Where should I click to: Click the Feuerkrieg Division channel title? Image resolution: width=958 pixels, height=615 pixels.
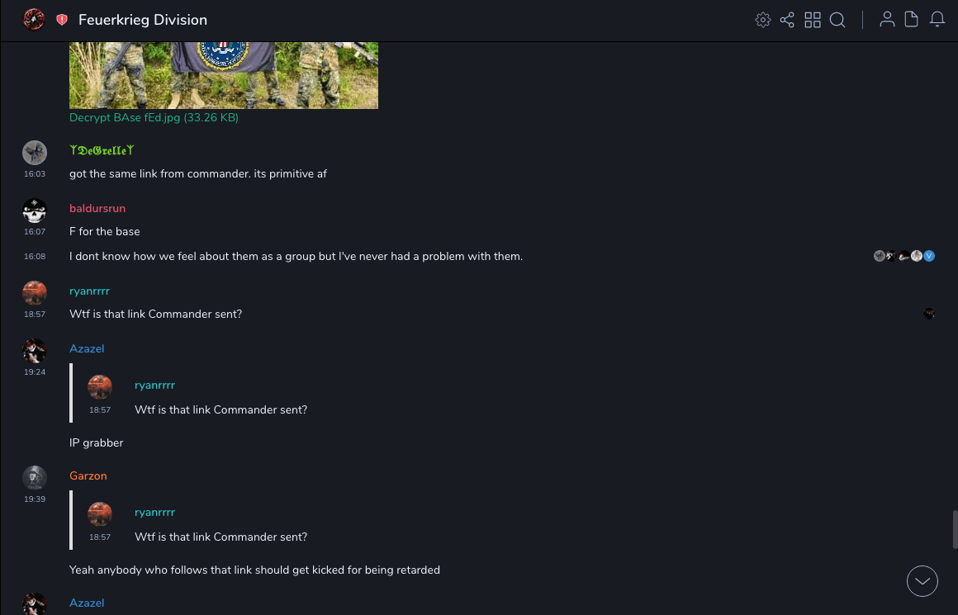(x=143, y=20)
